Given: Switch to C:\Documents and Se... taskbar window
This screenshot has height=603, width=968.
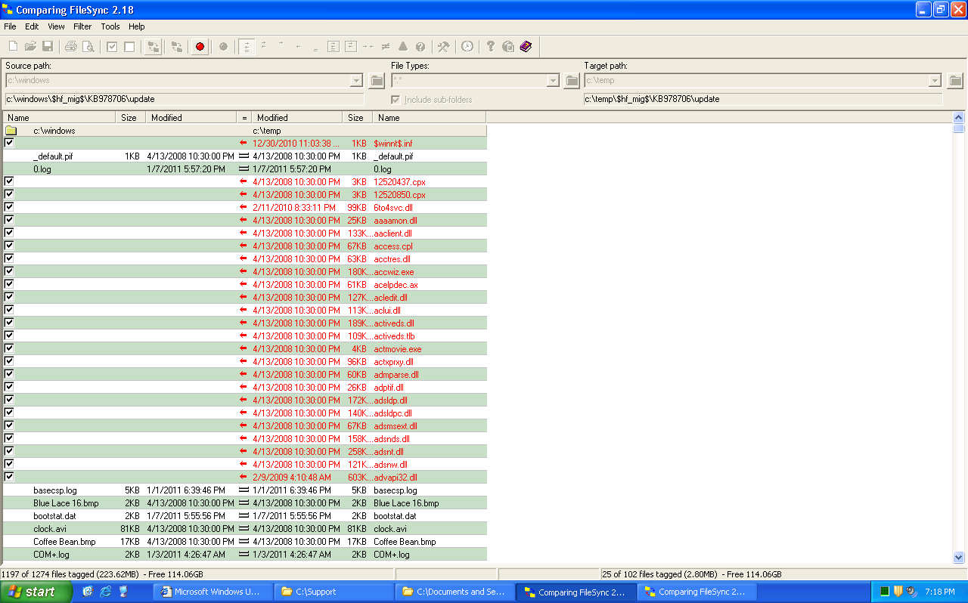Looking at the screenshot, I should (x=454, y=592).
